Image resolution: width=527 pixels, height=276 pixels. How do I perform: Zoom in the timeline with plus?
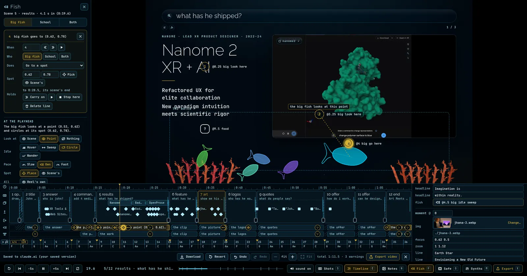point(293,257)
